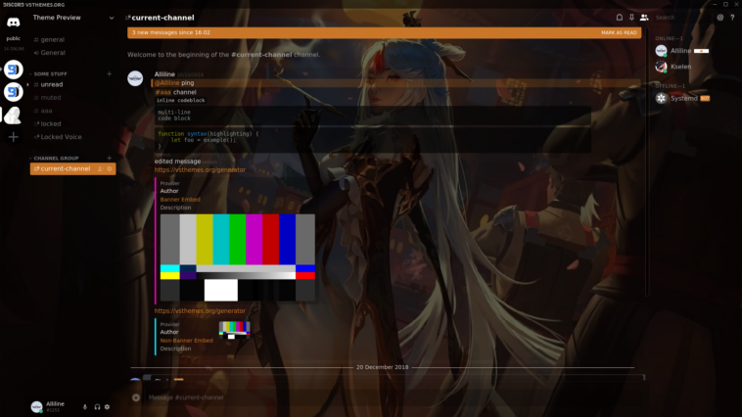The height and width of the screenshot is (417, 742).
Task: Collapse the SOME STUFF category
Action: [50, 73]
